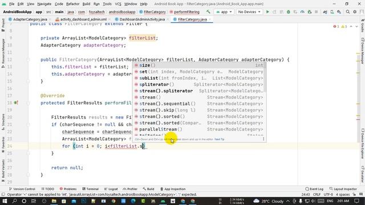
Task: Open the Build menu
Action: (86, 4)
